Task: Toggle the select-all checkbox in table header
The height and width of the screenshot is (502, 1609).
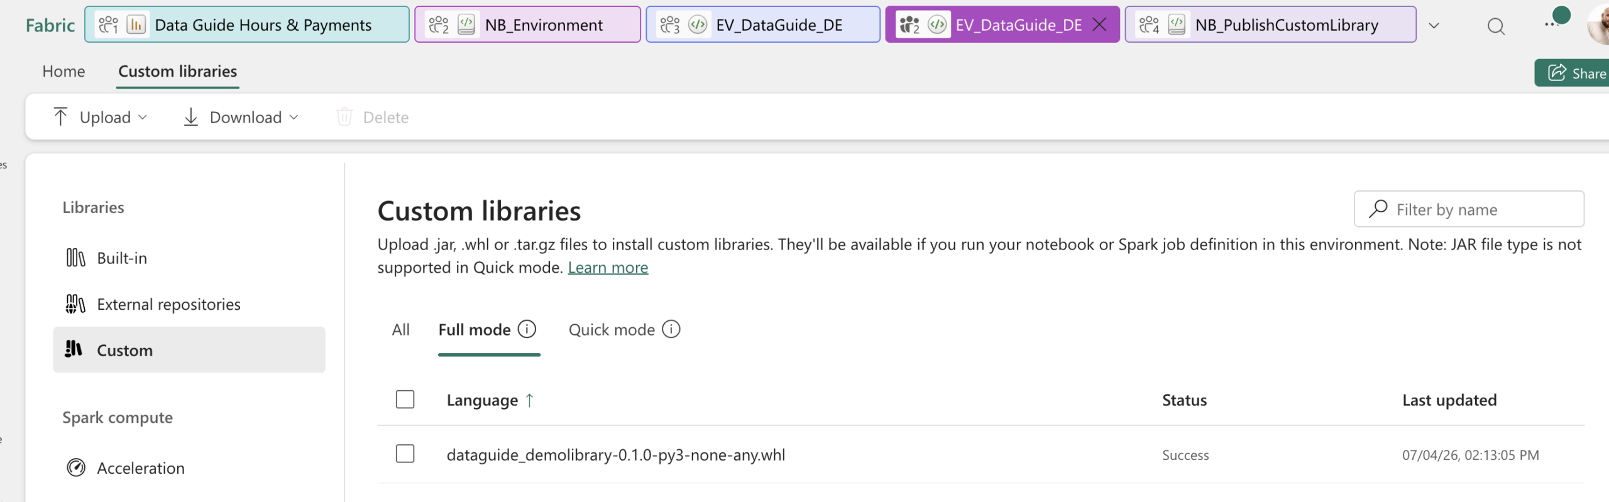Action: 405,400
